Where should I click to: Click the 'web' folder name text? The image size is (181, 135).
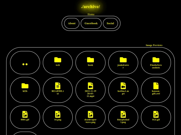[58, 65]
